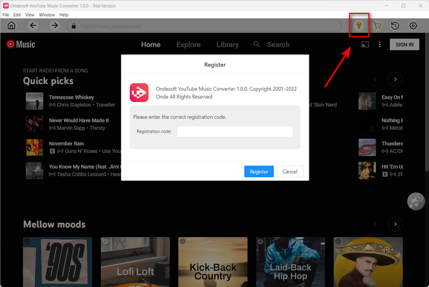This screenshot has height=287, width=429.
Task: Select Tennessee Whiskey album thumbnail
Action: click(34, 101)
